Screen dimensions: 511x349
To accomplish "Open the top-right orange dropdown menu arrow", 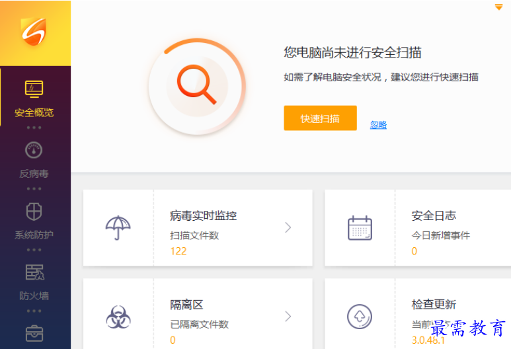I will click(x=498, y=7).
